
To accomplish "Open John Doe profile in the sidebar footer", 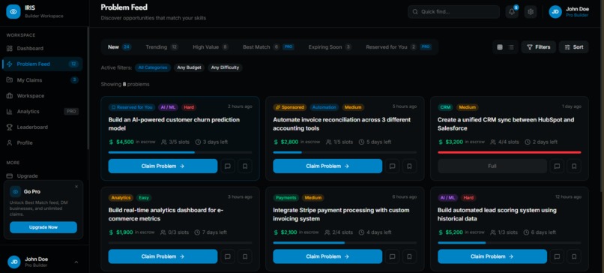I will click(44, 262).
